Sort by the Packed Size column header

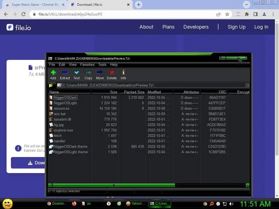(x=132, y=92)
